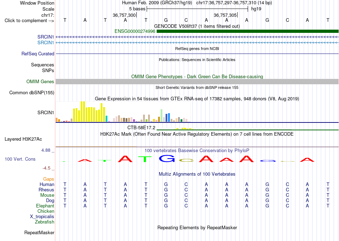Click the CTB-58E17.2 transcript label
Viewport: 339px width, 241px height.
click(141, 127)
